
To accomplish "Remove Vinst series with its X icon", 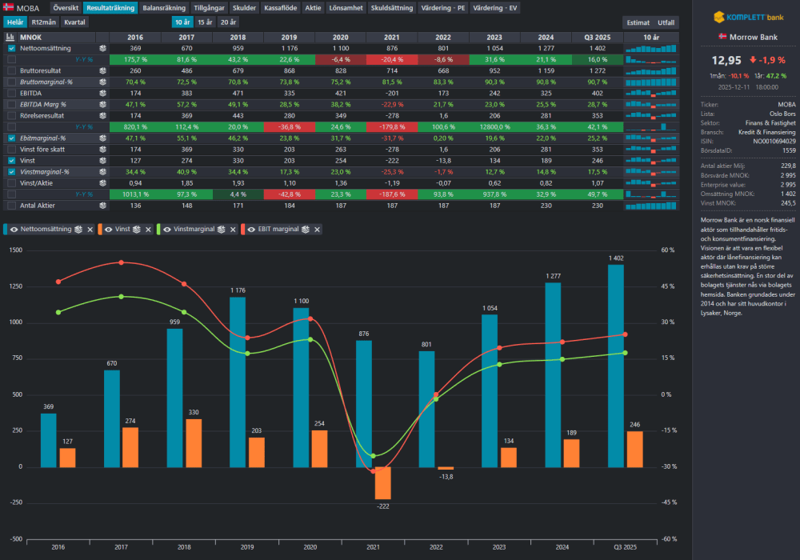I will tap(149, 230).
